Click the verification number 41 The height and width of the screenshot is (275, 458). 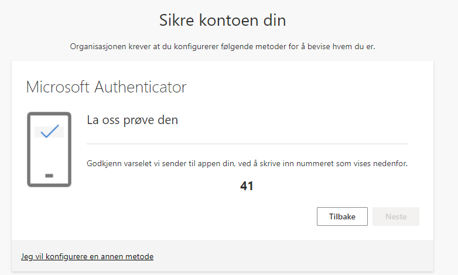tap(247, 186)
